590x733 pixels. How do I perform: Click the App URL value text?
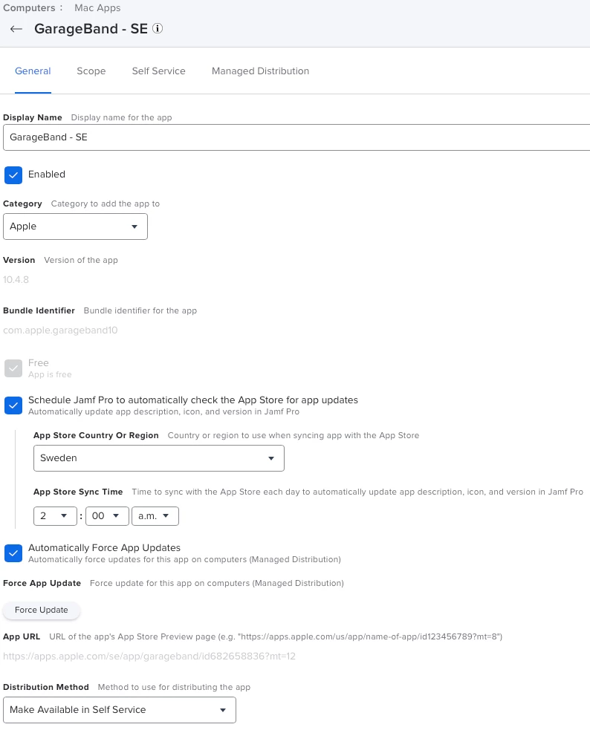coord(149,657)
